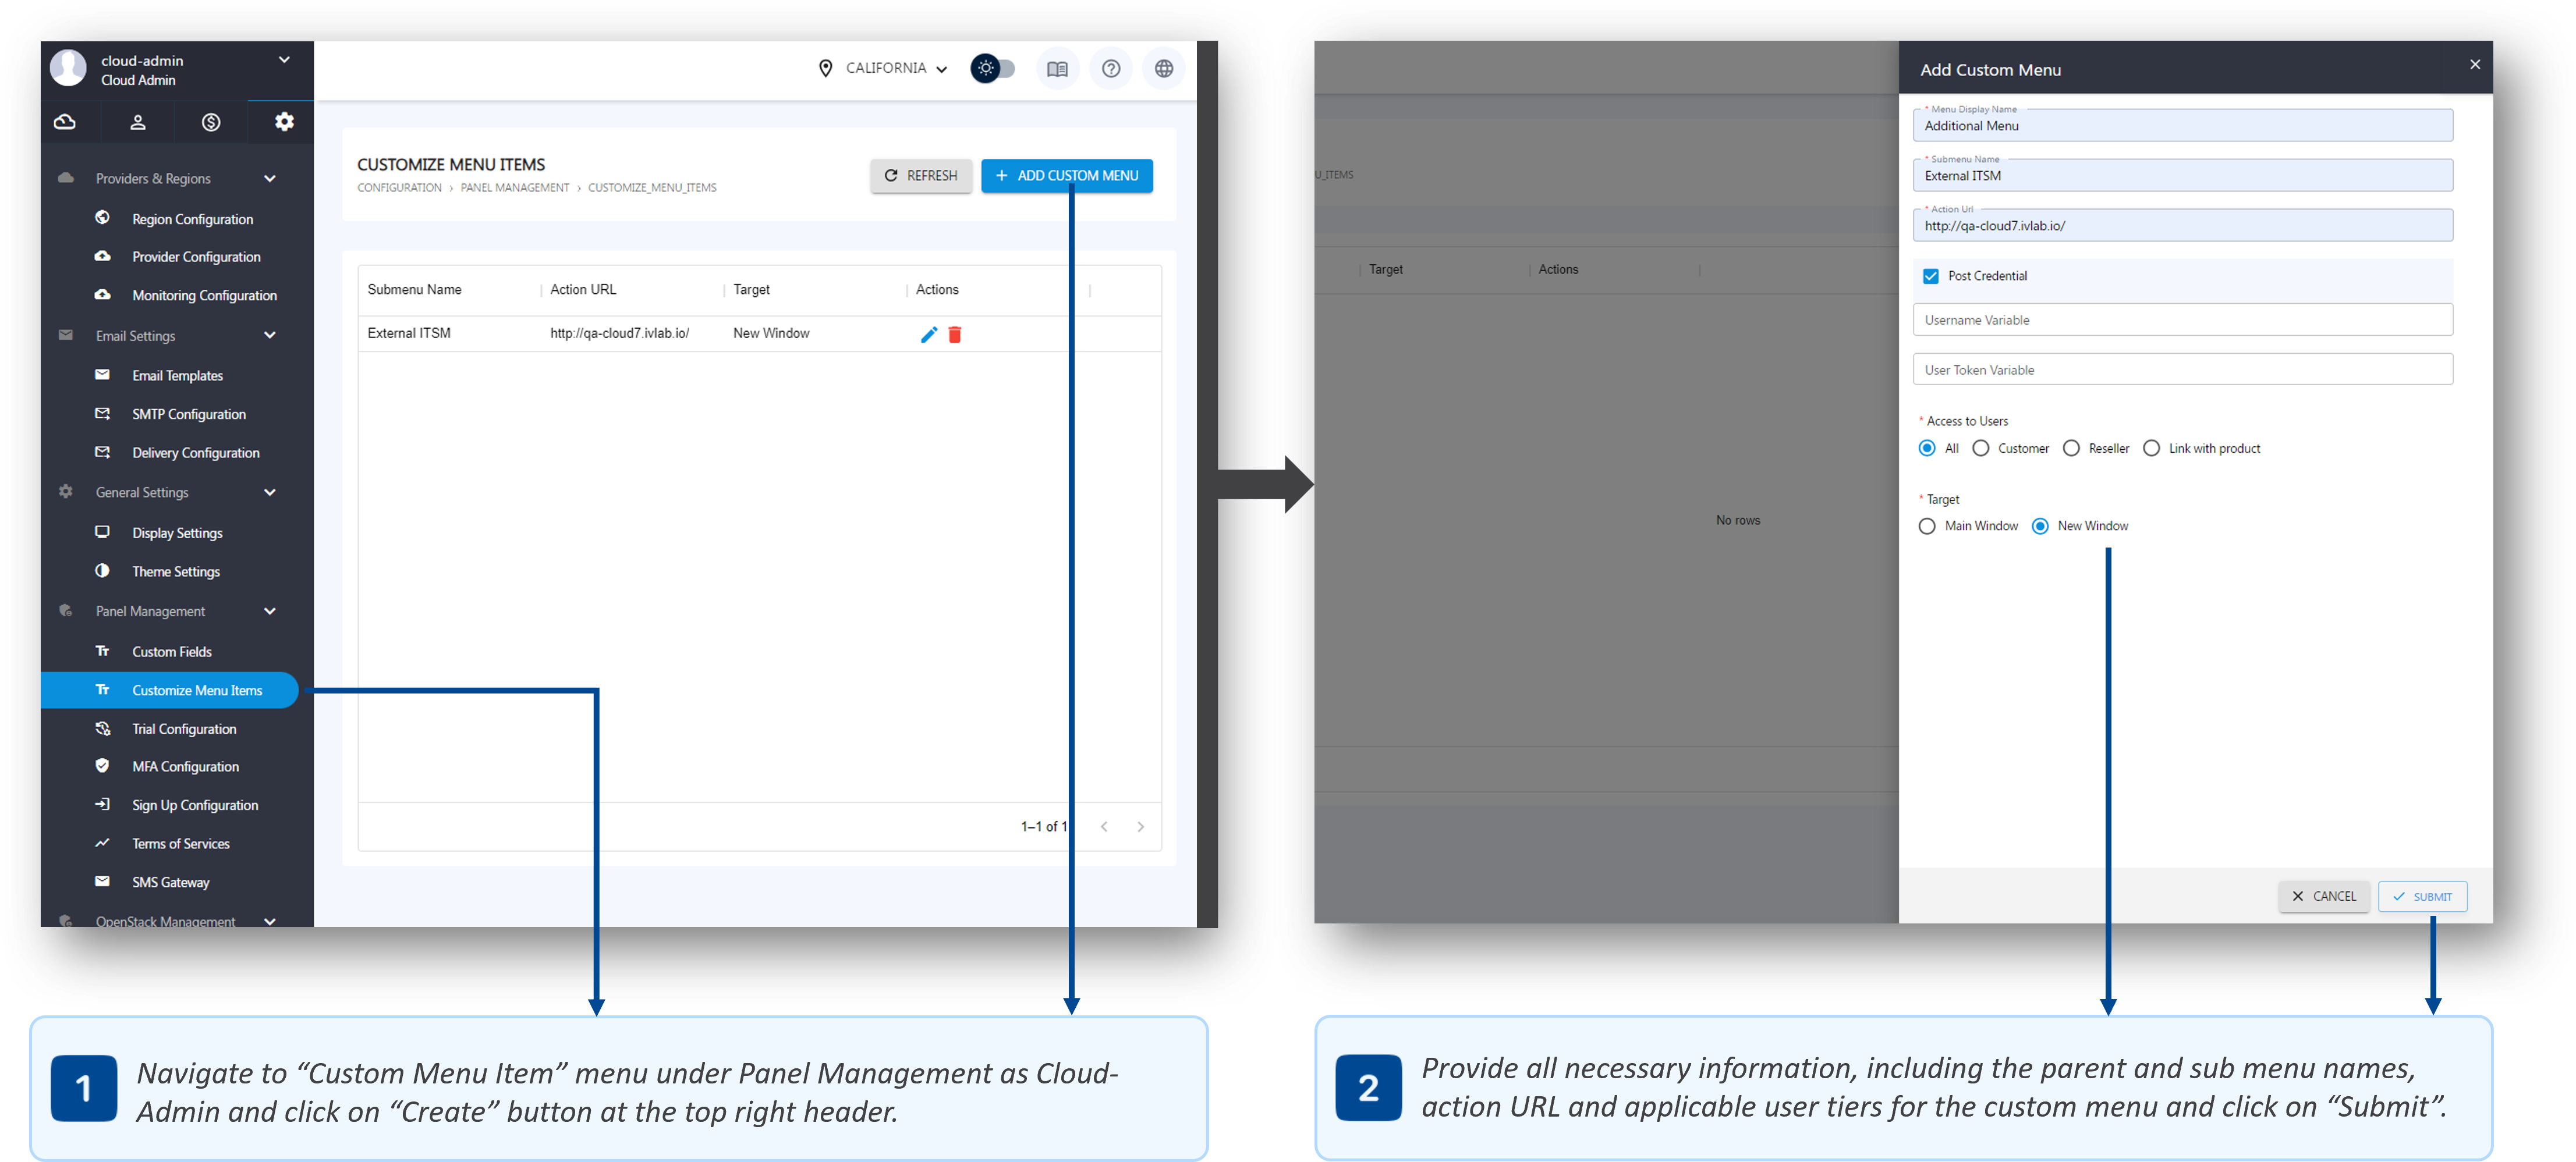Viewport: 2576px width, 1162px height.
Task: Open the help question mark icon
Action: pyautogui.click(x=1110, y=69)
